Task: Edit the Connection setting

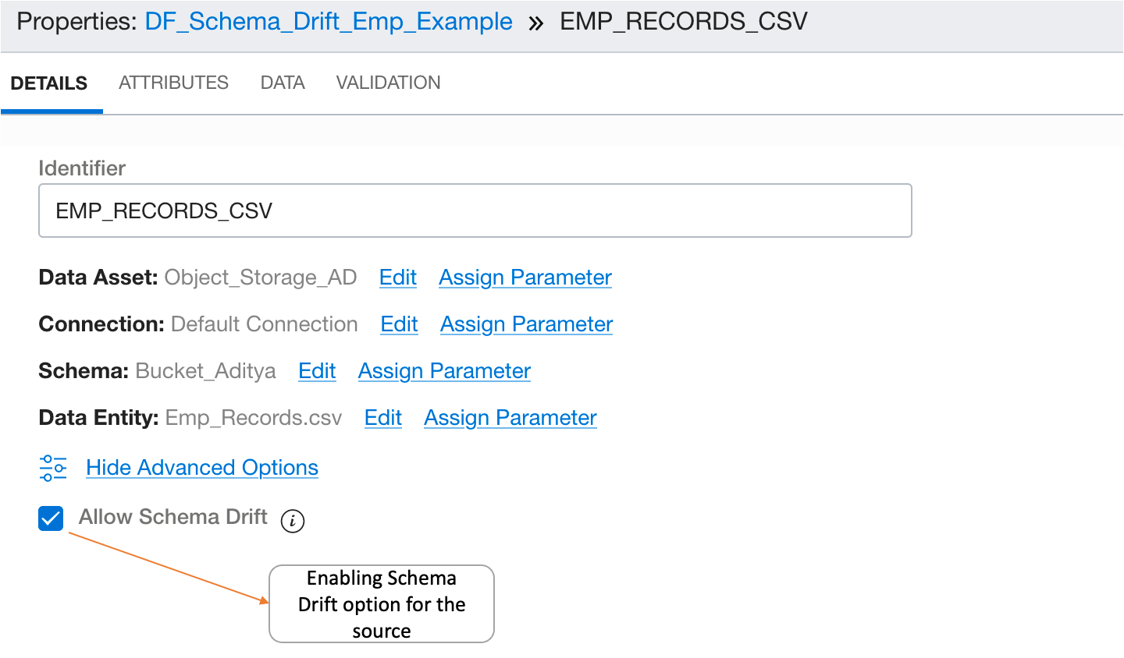Action: click(399, 324)
